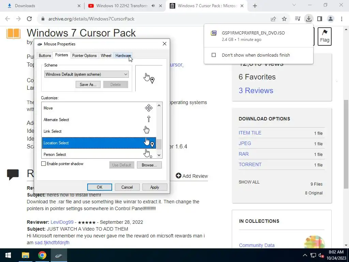
Task: Open tab search chevron in title bar
Action: [294, 5]
